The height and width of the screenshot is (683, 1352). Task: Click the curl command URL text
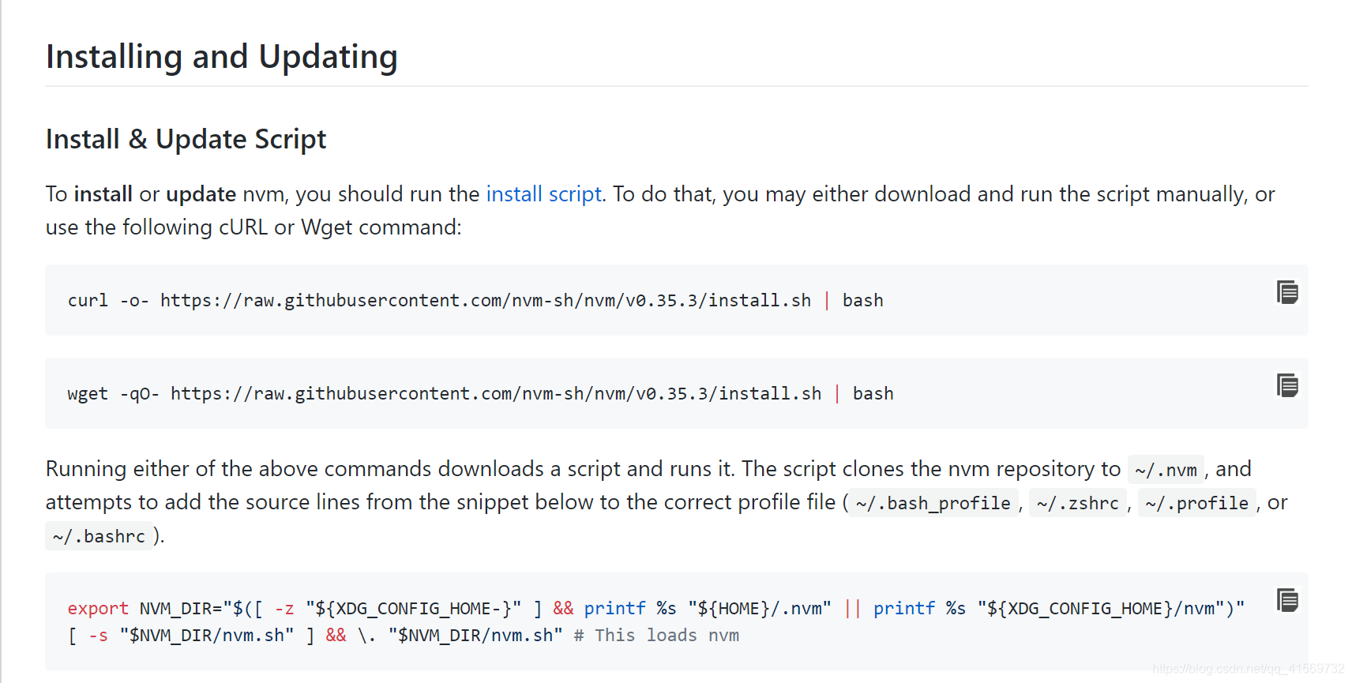tap(486, 301)
